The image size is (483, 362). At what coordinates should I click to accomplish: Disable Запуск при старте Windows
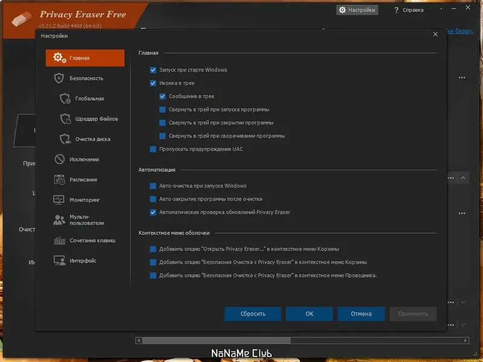153,69
